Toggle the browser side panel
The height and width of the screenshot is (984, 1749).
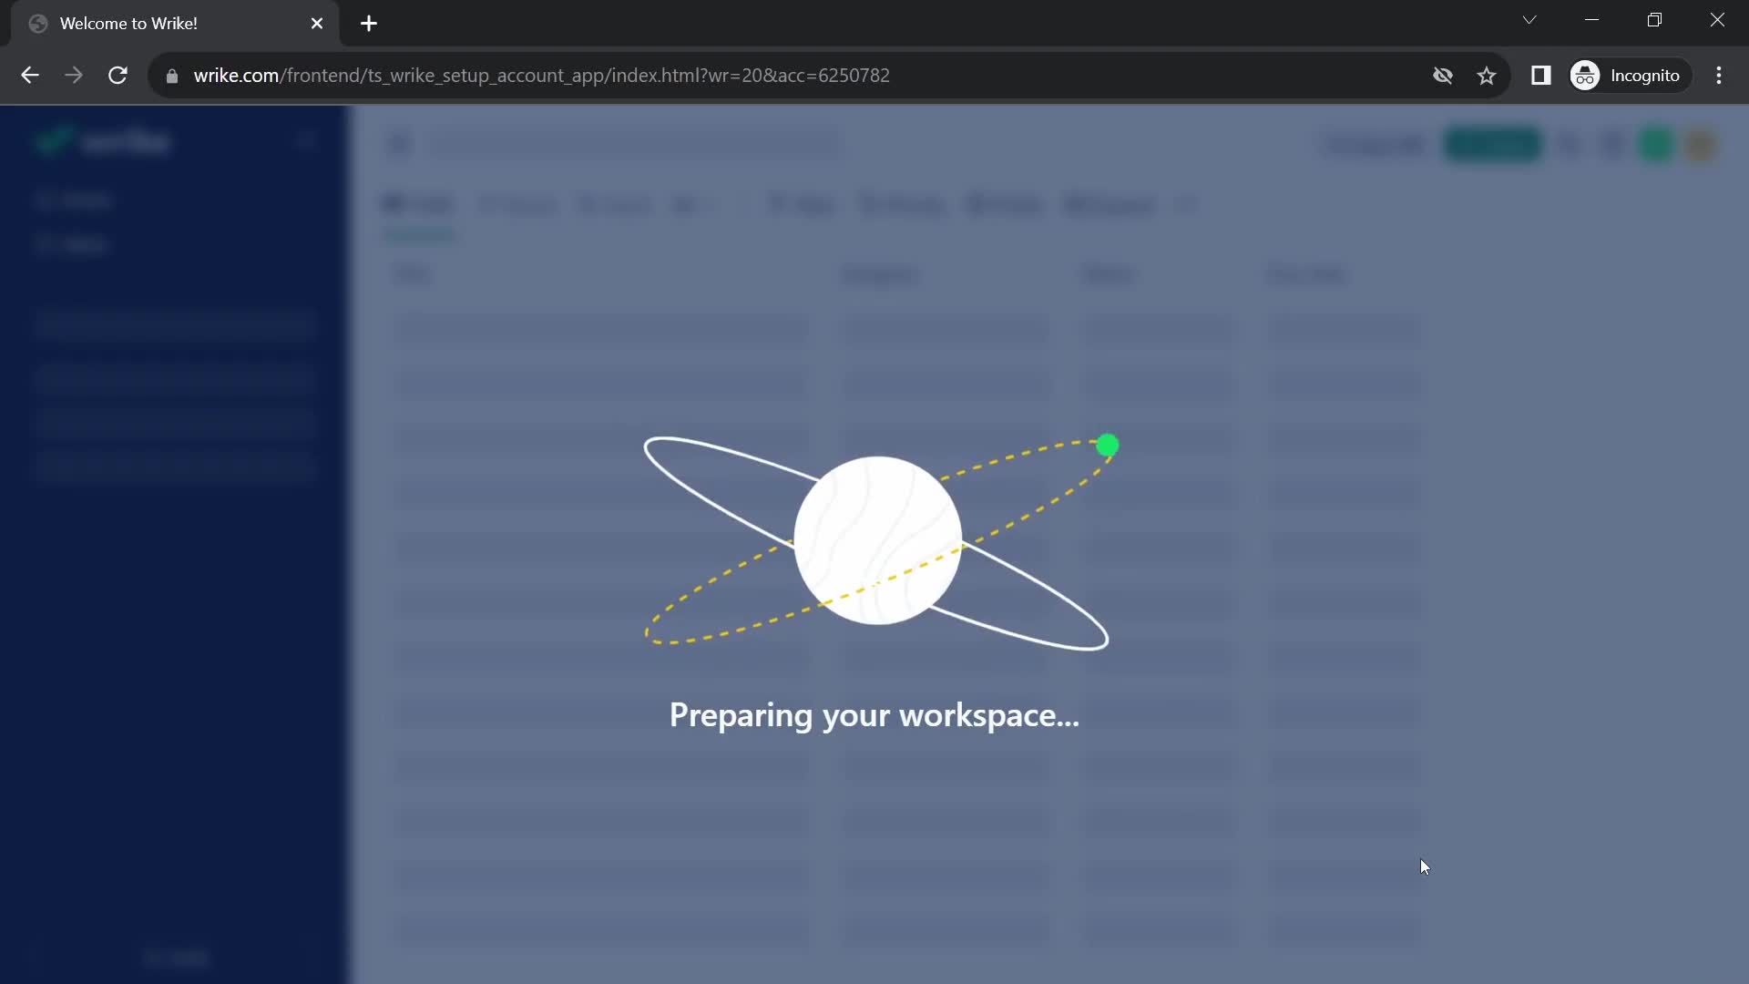[1541, 76]
